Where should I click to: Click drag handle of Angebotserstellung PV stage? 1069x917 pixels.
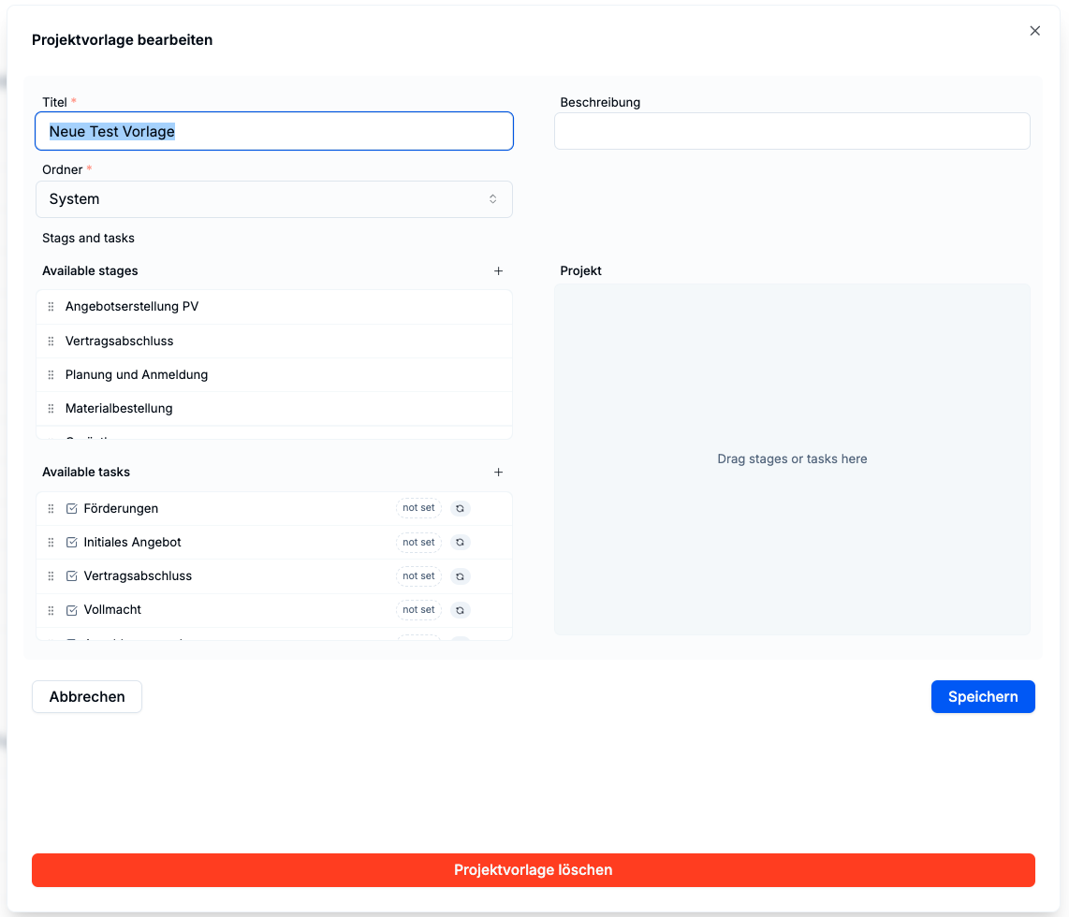point(51,307)
